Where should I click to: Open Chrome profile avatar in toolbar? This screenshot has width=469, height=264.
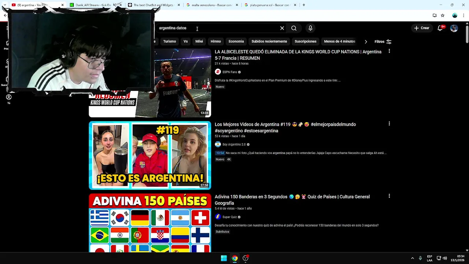point(455,15)
